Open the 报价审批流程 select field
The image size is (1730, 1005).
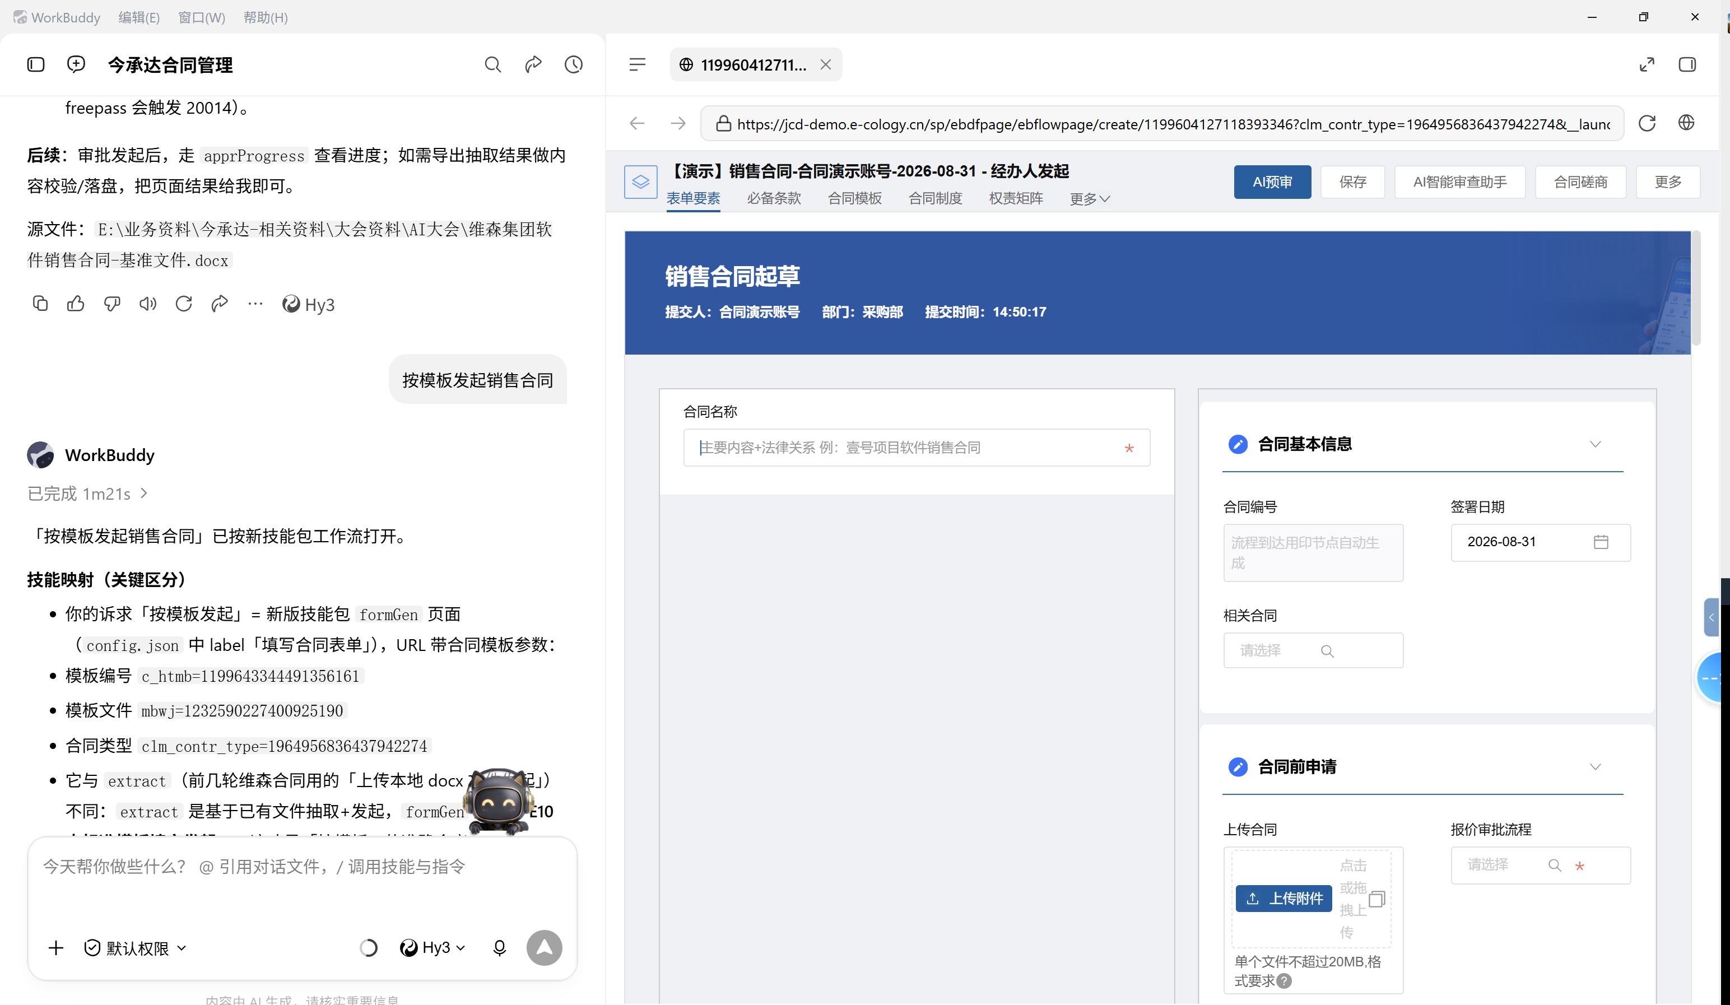(x=1540, y=865)
